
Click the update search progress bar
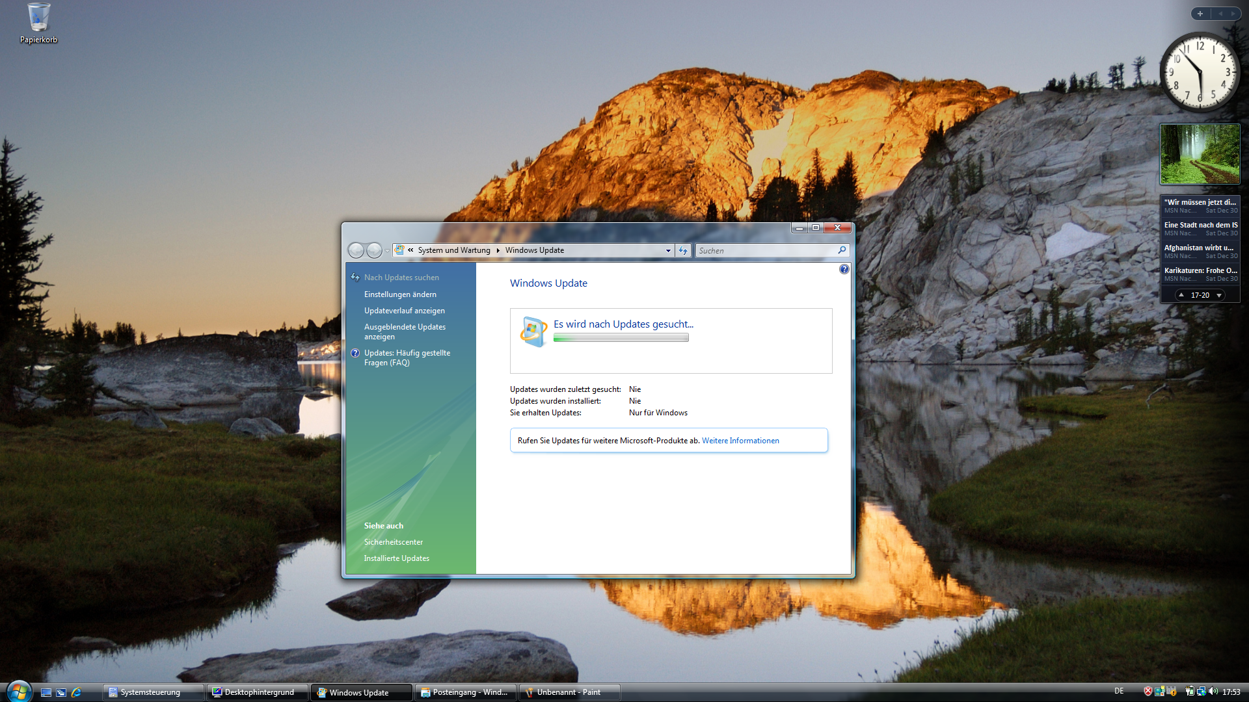coord(621,338)
